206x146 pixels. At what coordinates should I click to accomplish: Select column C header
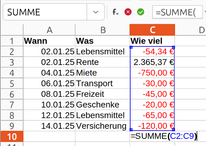[x=152, y=30]
